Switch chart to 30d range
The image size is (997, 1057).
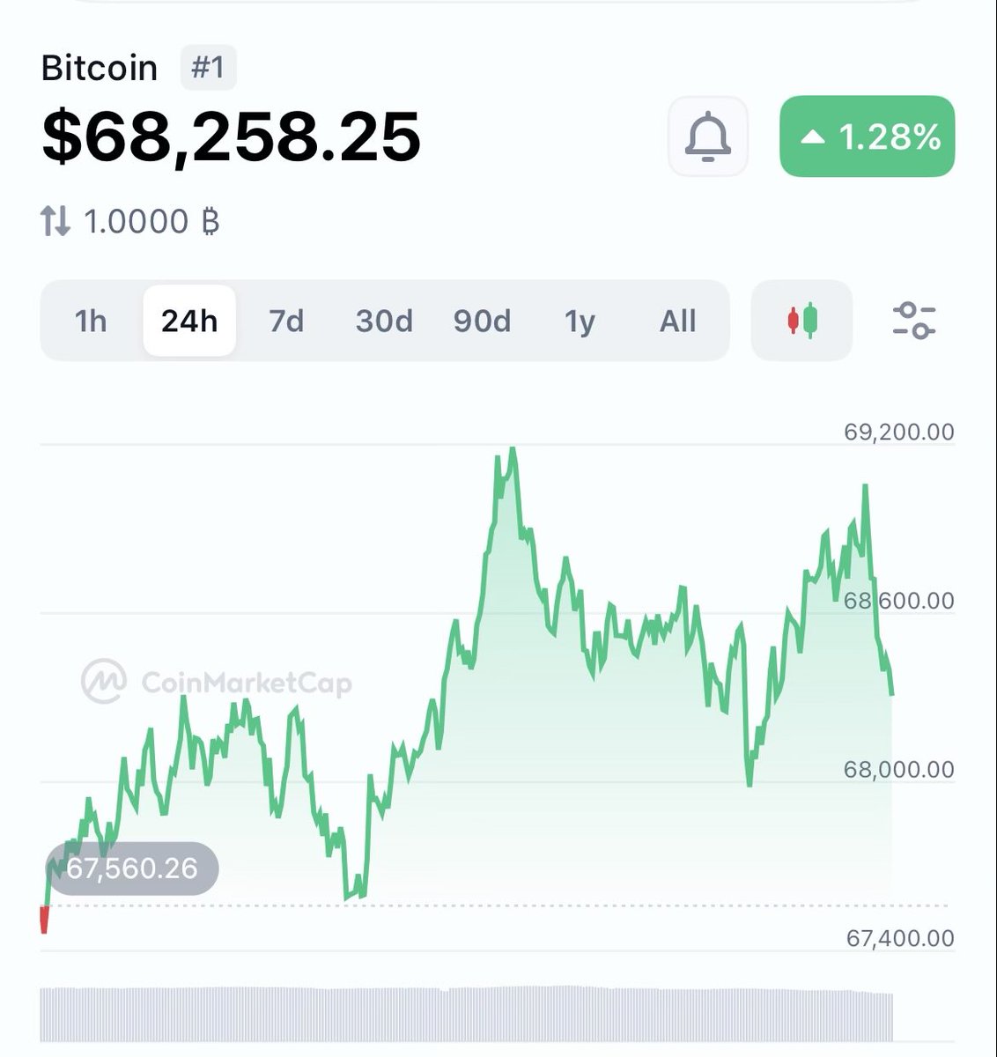[384, 322]
